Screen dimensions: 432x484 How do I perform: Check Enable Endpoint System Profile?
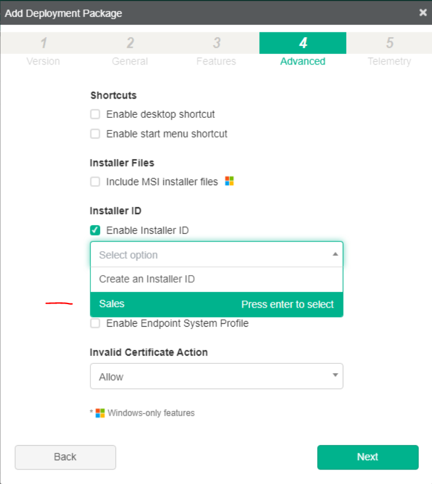(x=96, y=323)
